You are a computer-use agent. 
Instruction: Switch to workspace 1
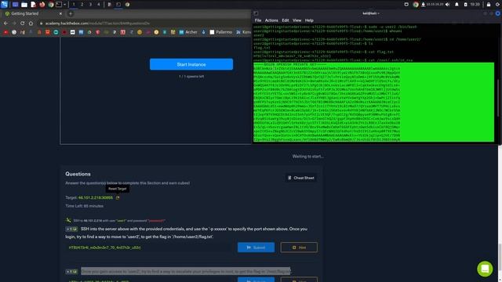(74, 5)
